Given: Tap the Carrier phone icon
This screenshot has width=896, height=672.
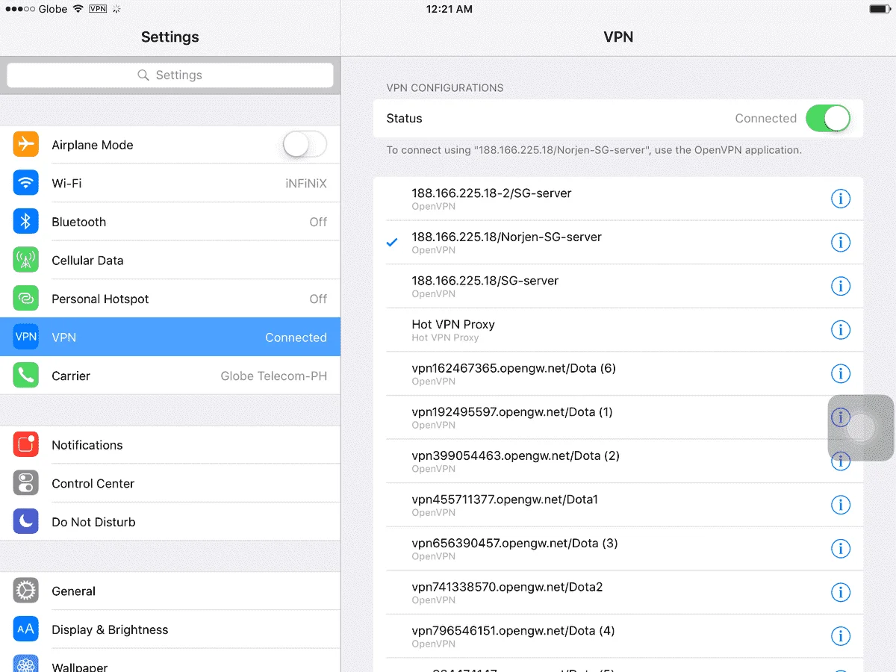Looking at the screenshot, I should pyautogui.click(x=26, y=376).
